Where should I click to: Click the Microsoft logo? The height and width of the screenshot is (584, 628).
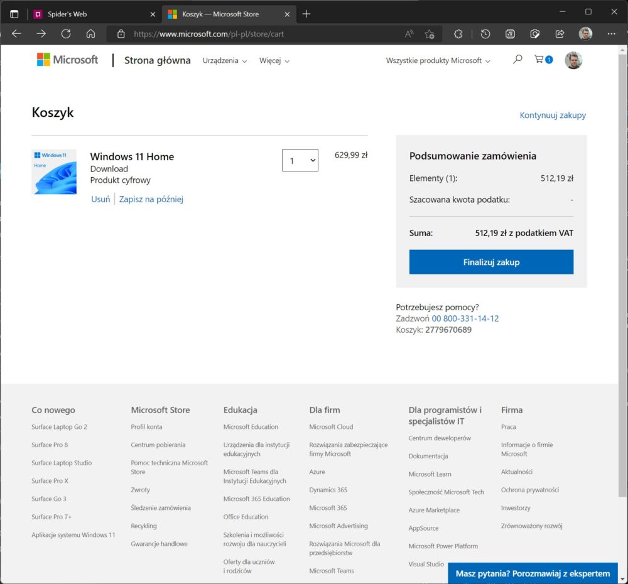click(67, 60)
